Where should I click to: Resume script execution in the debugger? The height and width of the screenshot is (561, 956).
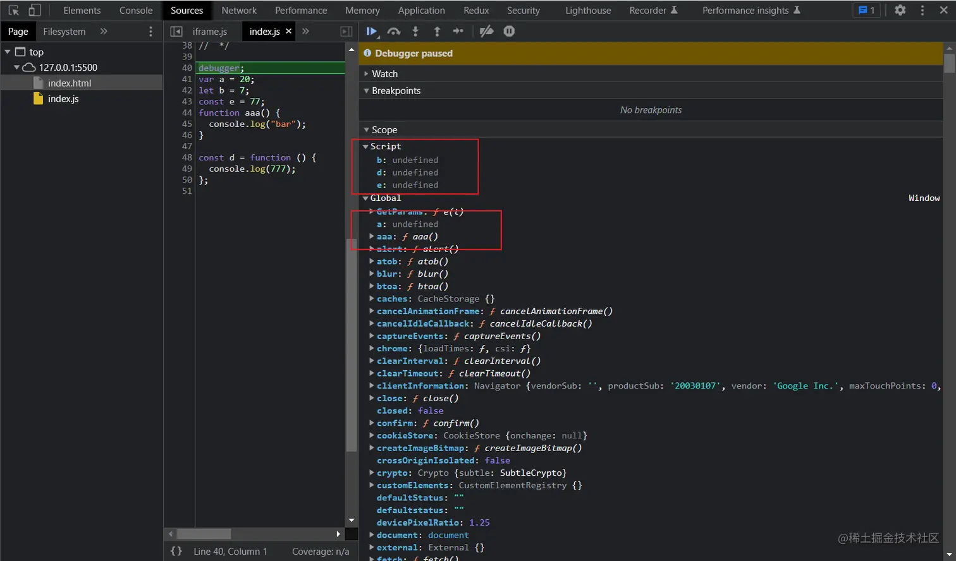[x=371, y=32]
